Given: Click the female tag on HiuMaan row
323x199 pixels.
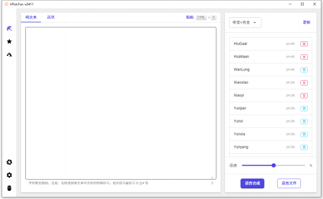Looking at the screenshot, I should click(x=304, y=57).
